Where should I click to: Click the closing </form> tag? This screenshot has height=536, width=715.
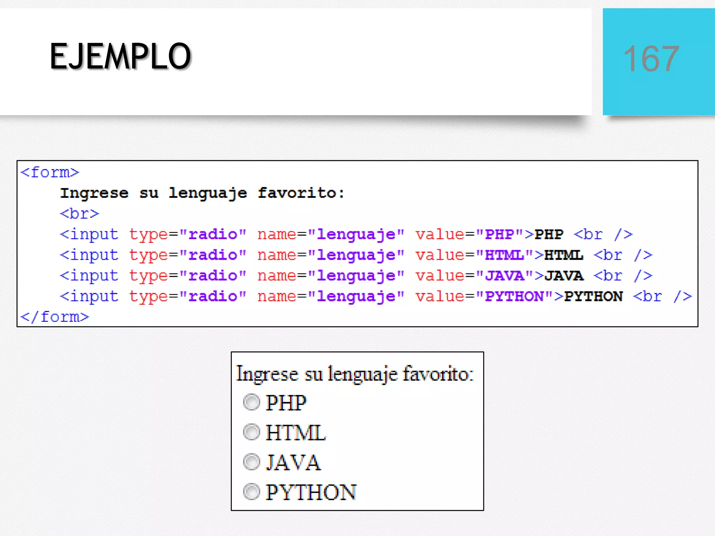(55, 317)
